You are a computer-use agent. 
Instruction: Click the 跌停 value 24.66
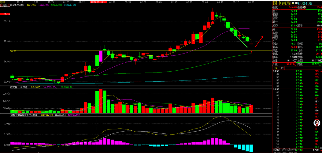(x=318, y=57)
